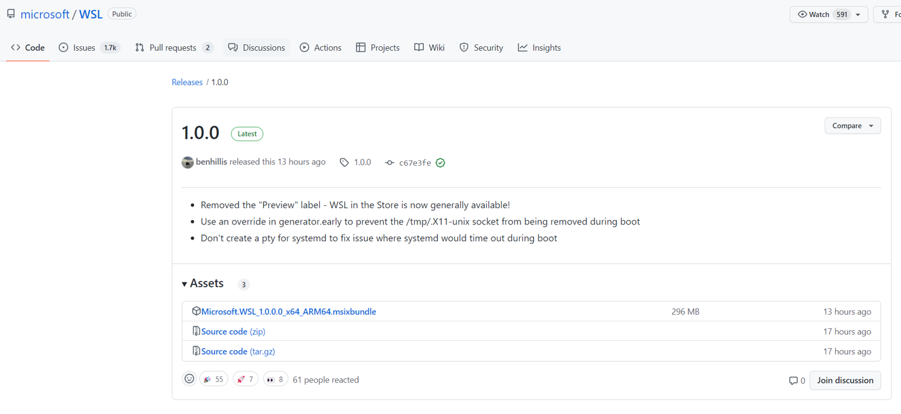Switch to the Code tab
901x414 pixels.
coord(28,48)
